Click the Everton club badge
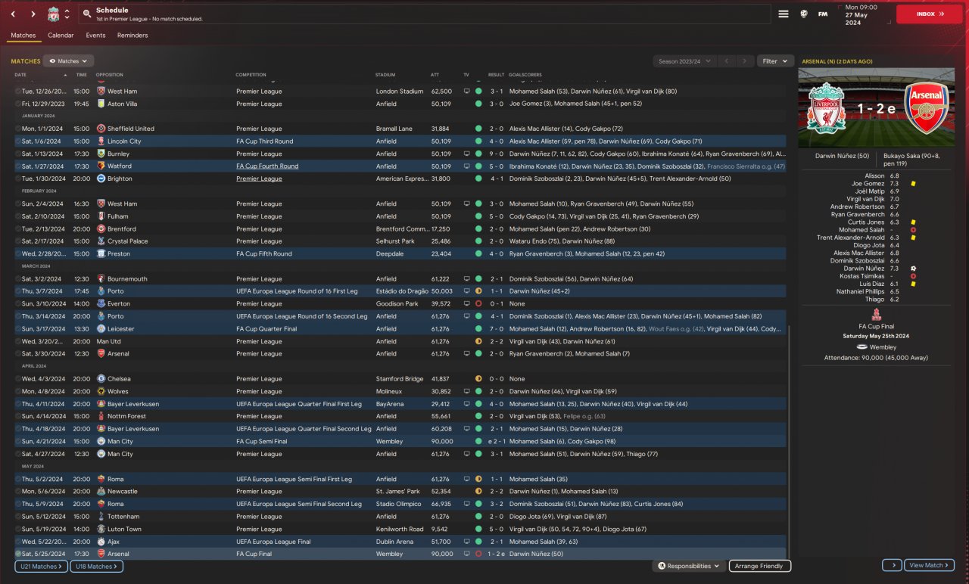The height and width of the screenshot is (584, 969). (101, 303)
